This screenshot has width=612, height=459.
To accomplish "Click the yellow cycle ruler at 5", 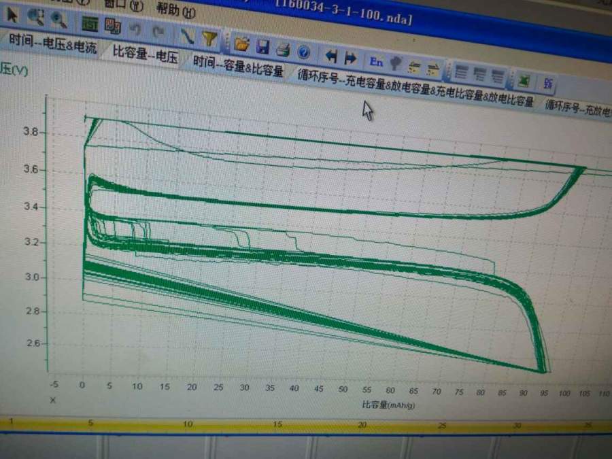I will 90,423.
